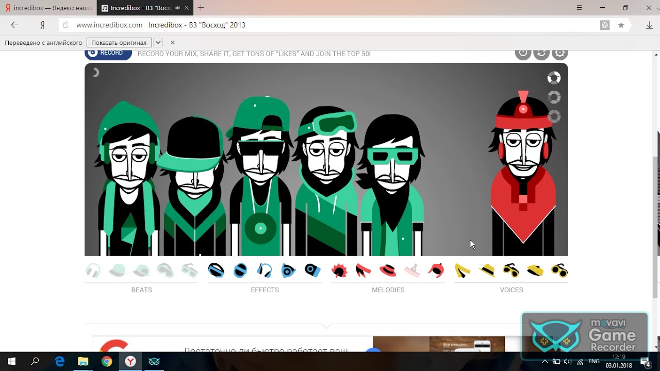
Task: Show hidden system tray icons chevron
Action: [x=544, y=362]
